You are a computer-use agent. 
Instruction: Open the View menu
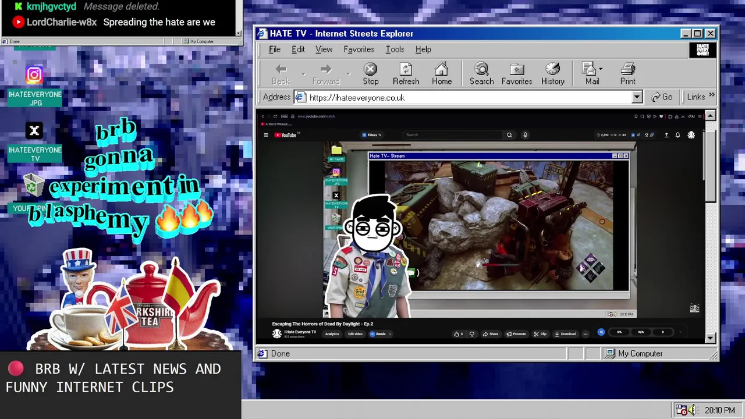click(x=324, y=49)
